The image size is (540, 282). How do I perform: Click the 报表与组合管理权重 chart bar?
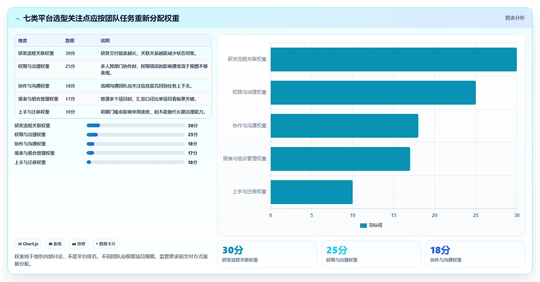340,159
